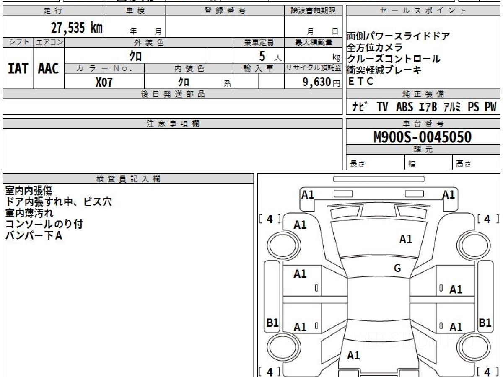Select the シフト header cell

18,42
